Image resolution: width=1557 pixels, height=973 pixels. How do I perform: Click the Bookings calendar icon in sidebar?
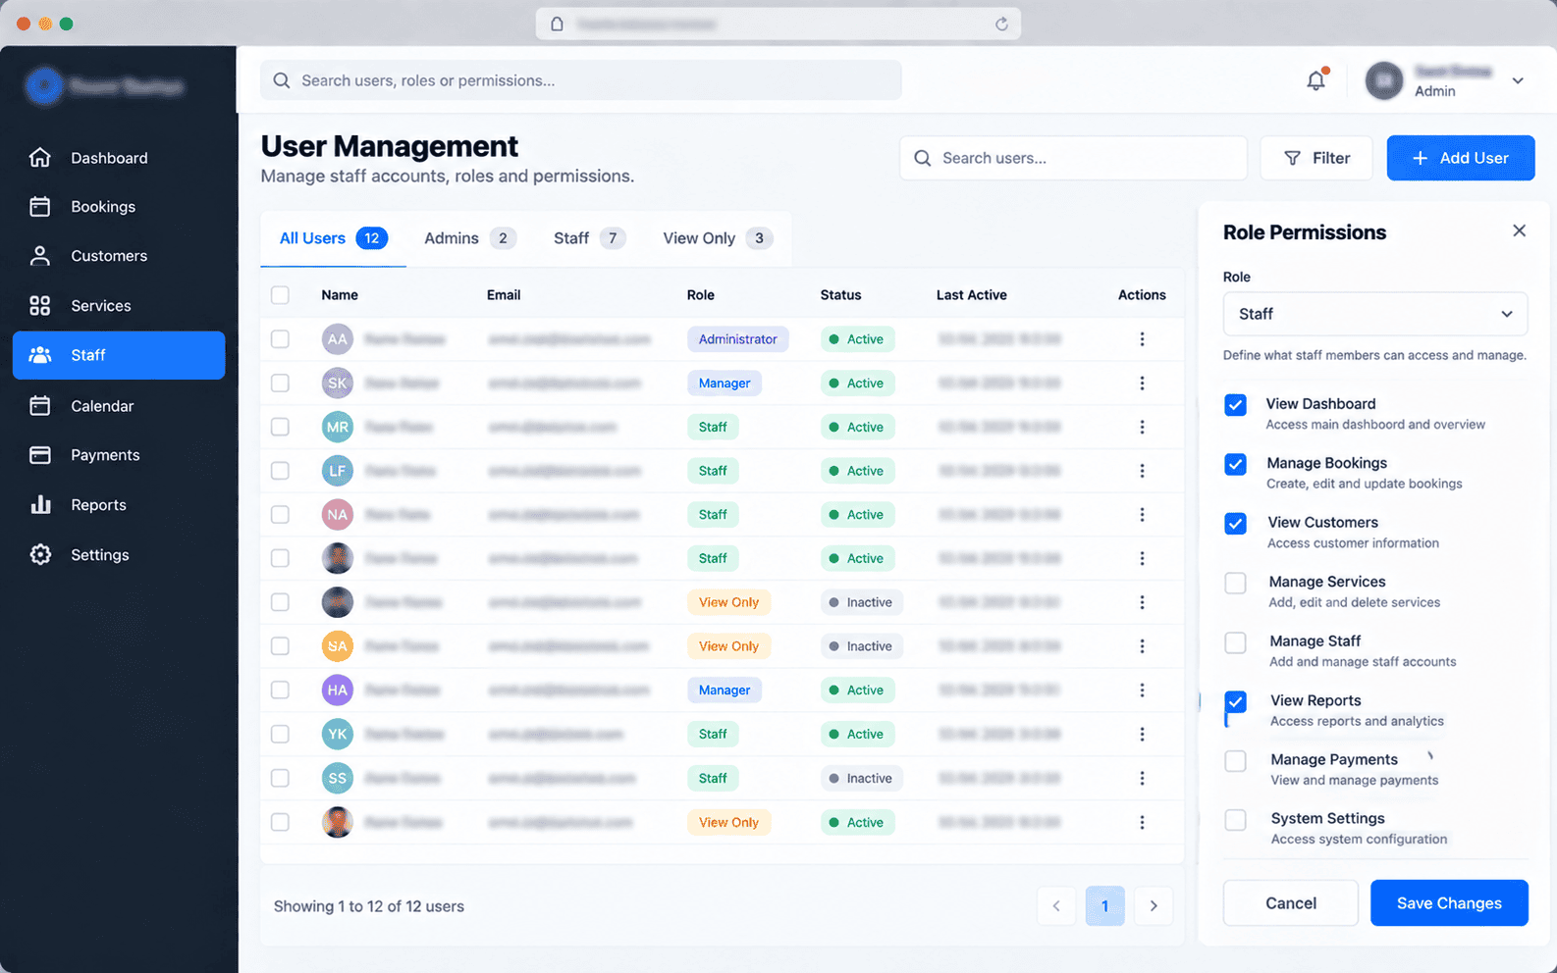pyautogui.click(x=40, y=207)
